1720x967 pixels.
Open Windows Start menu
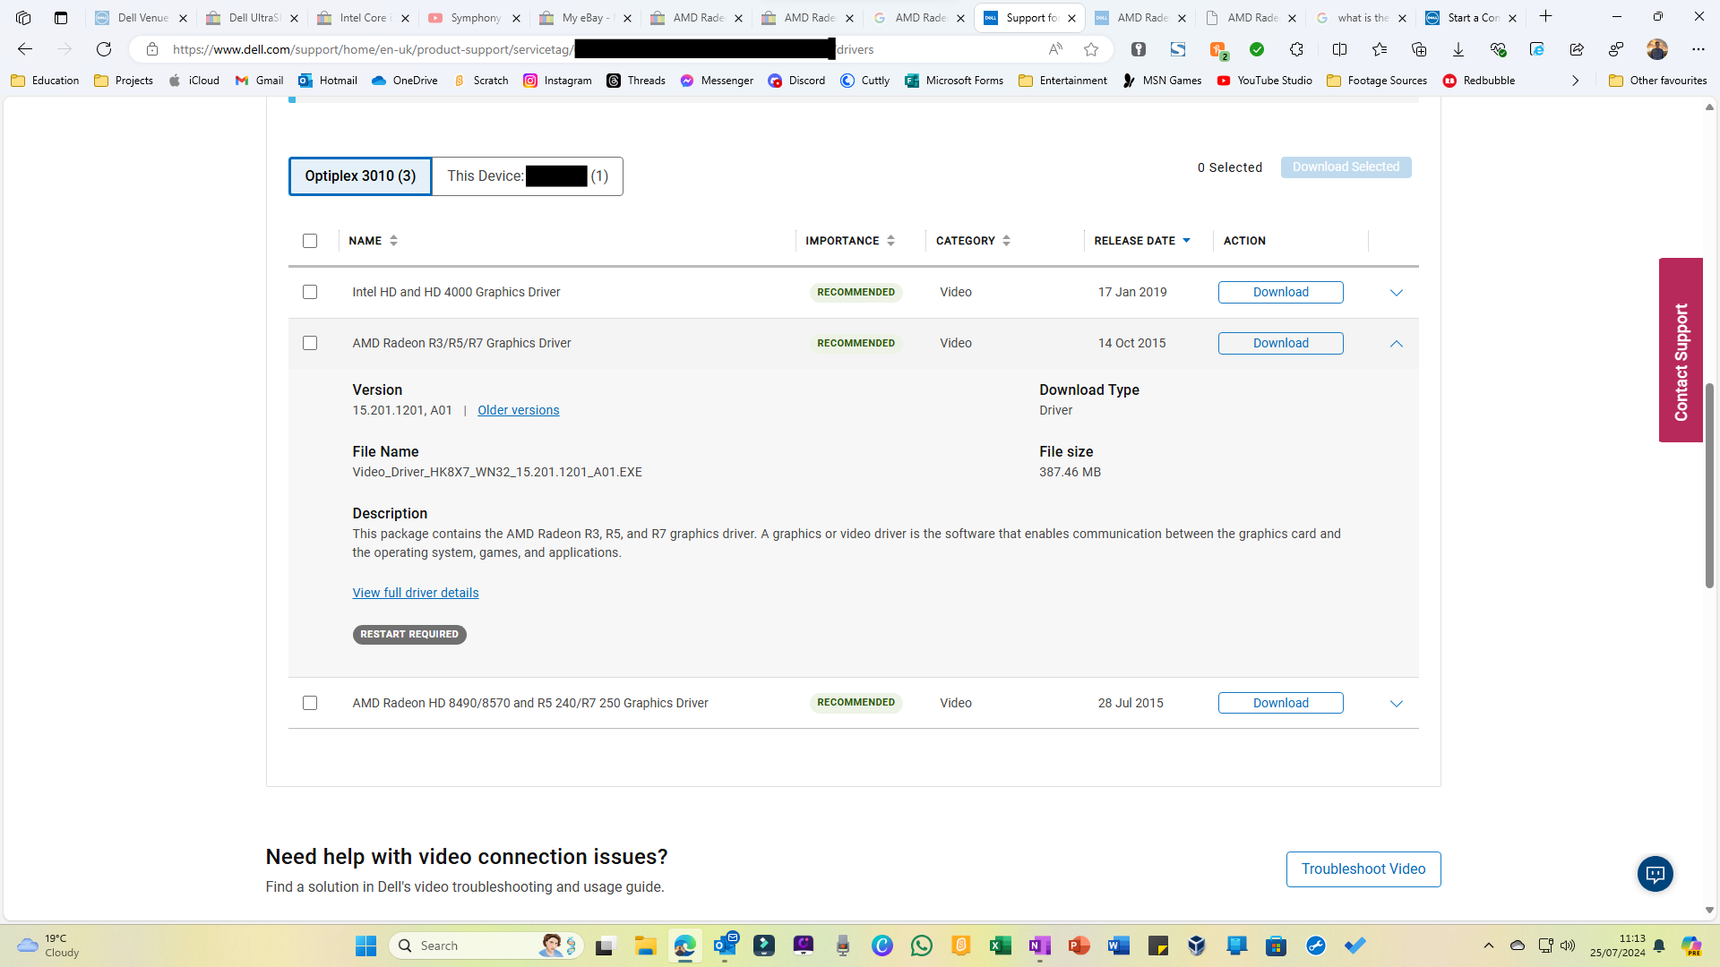pos(365,946)
